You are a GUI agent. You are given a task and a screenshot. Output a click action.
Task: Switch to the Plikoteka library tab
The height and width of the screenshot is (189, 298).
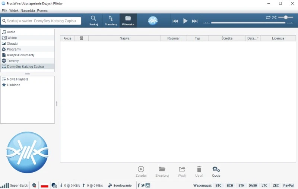pyautogui.click(x=128, y=21)
